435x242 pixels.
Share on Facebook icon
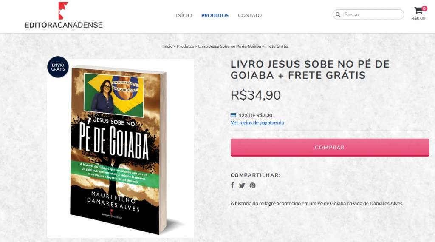232,185
